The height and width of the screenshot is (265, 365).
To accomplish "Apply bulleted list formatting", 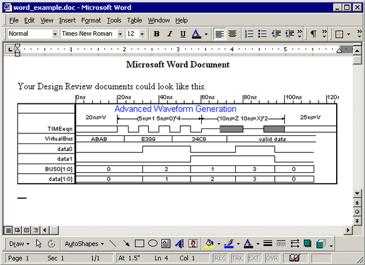I will click(x=262, y=34).
